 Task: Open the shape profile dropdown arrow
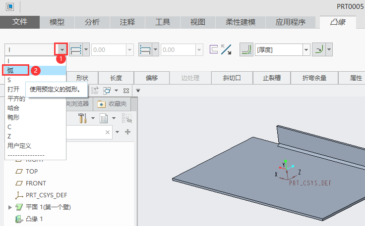(x=62, y=49)
